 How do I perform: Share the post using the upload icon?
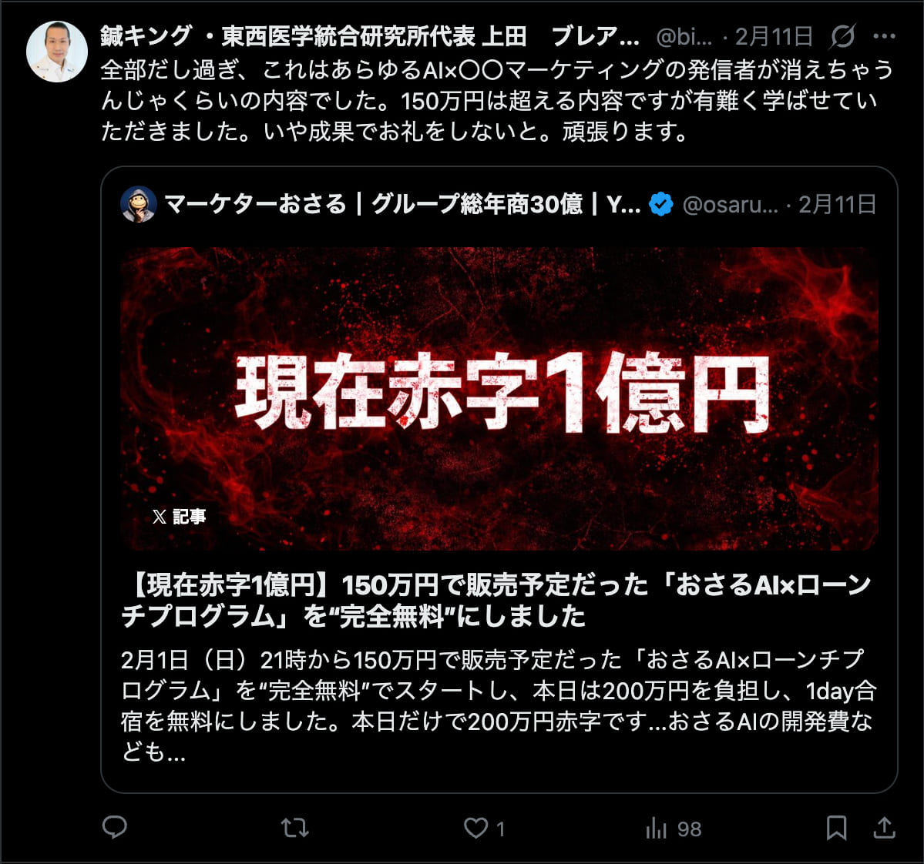click(x=884, y=828)
